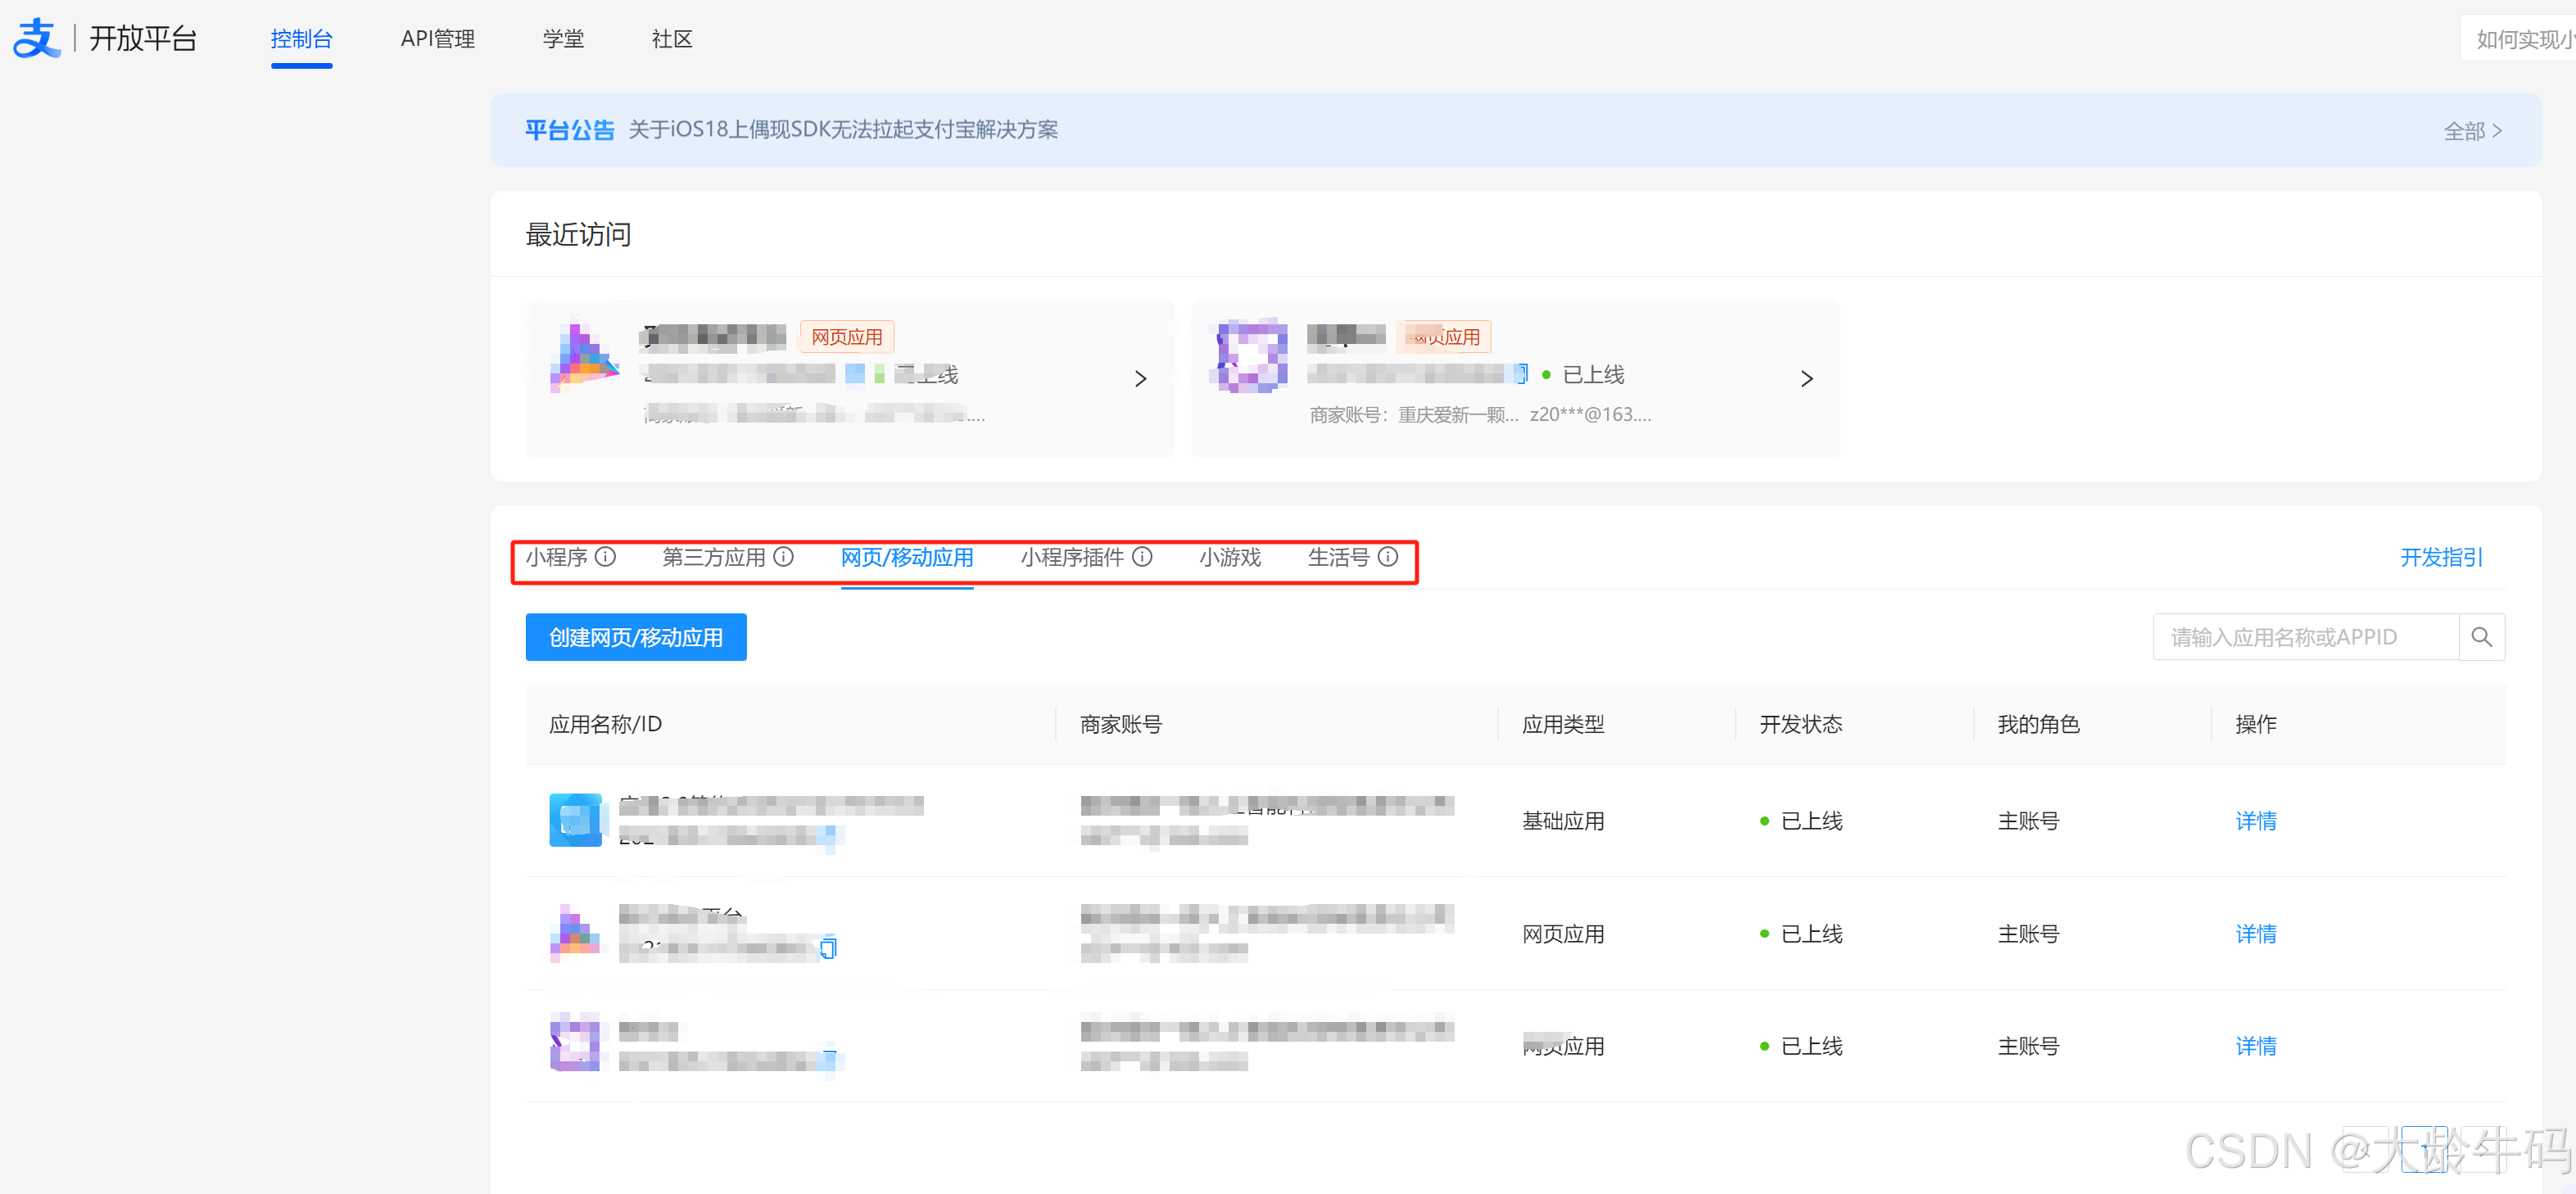Screen dimensions: 2576x1194
Task: Select the 第三方应用 tab
Action: click(x=713, y=557)
